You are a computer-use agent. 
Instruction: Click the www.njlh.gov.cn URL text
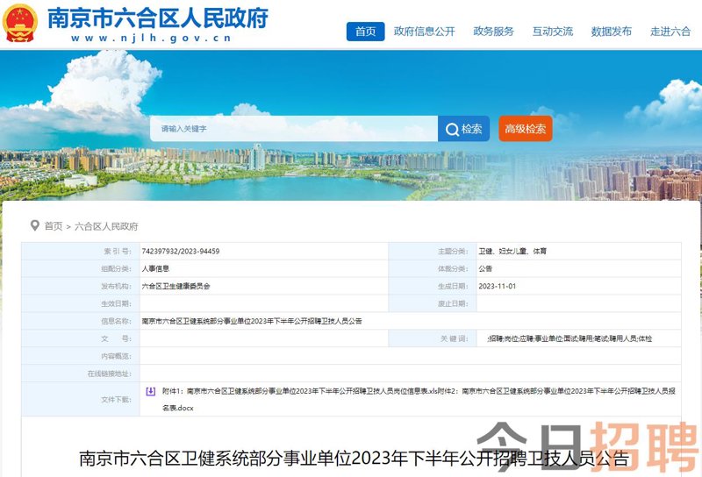pos(151,38)
